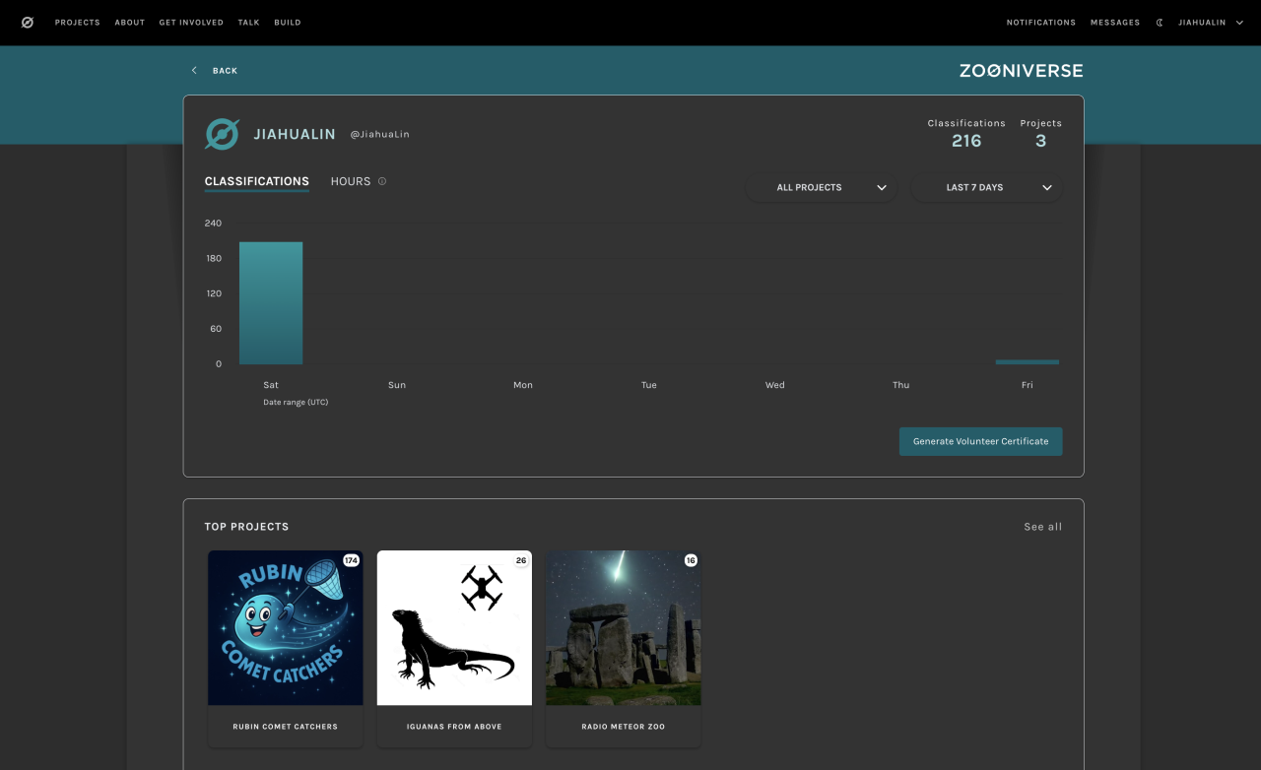Open the Radio Meteor Zoo project card
The width and height of the screenshot is (1261, 770).
click(x=624, y=648)
